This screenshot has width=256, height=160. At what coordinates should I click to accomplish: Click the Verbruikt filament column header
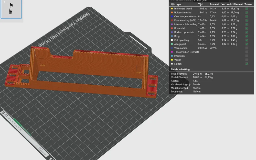point(232,4)
